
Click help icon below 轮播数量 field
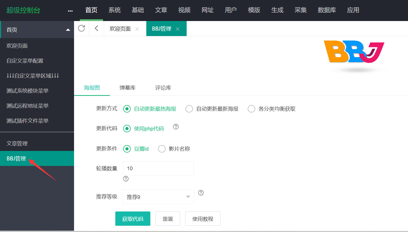coord(126,179)
